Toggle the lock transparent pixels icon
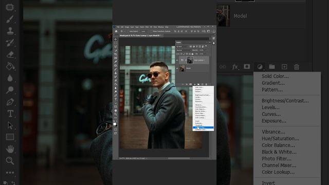This screenshot has height=185, width=329. coord(181,54)
